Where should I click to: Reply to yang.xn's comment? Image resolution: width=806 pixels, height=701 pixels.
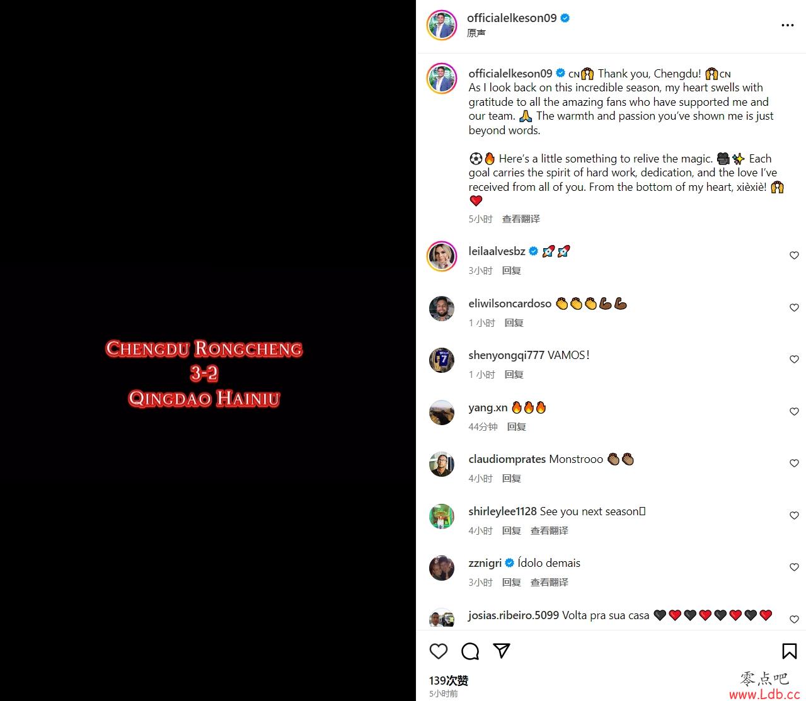tap(516, 426)
